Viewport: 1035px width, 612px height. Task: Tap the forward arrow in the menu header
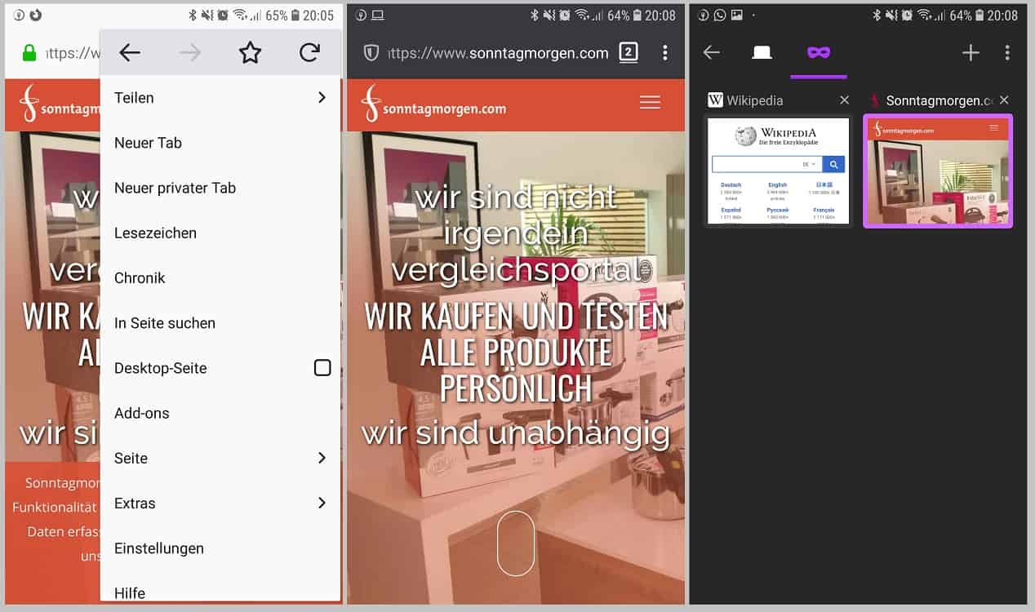tap(190, 53)
